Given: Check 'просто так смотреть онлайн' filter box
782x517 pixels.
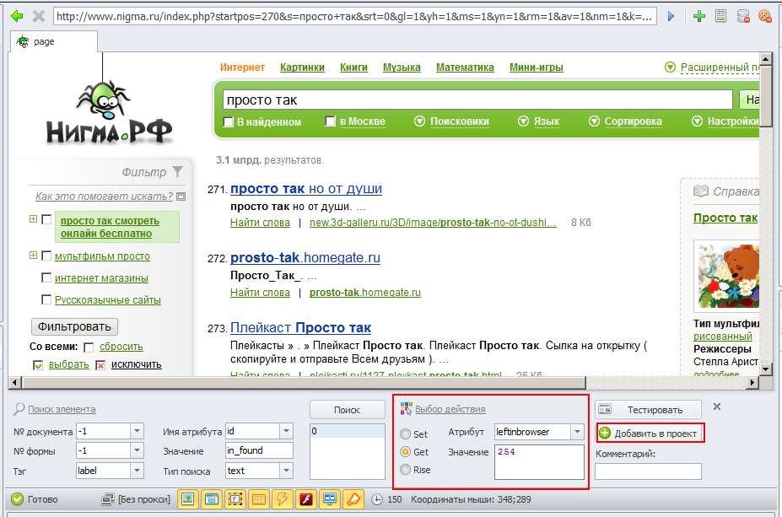Looking at the screenshot, I should coord(46,219).
